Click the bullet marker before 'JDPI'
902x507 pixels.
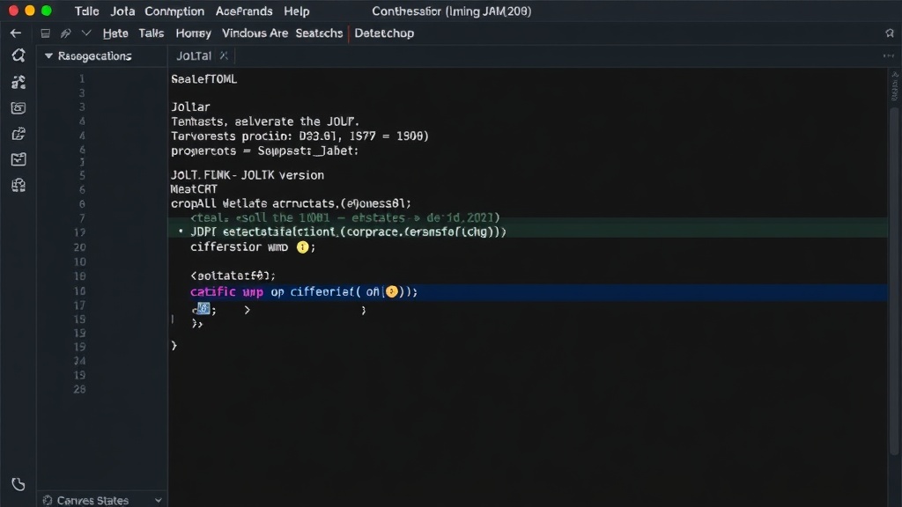pos(181,231)
